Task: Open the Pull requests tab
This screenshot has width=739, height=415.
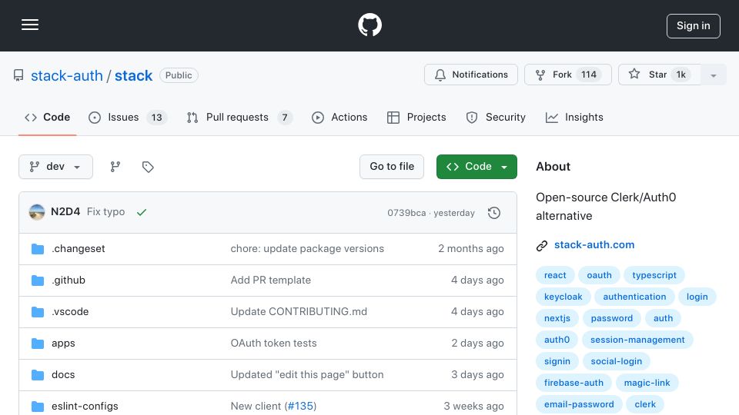Action: click(x=239, y=117)
